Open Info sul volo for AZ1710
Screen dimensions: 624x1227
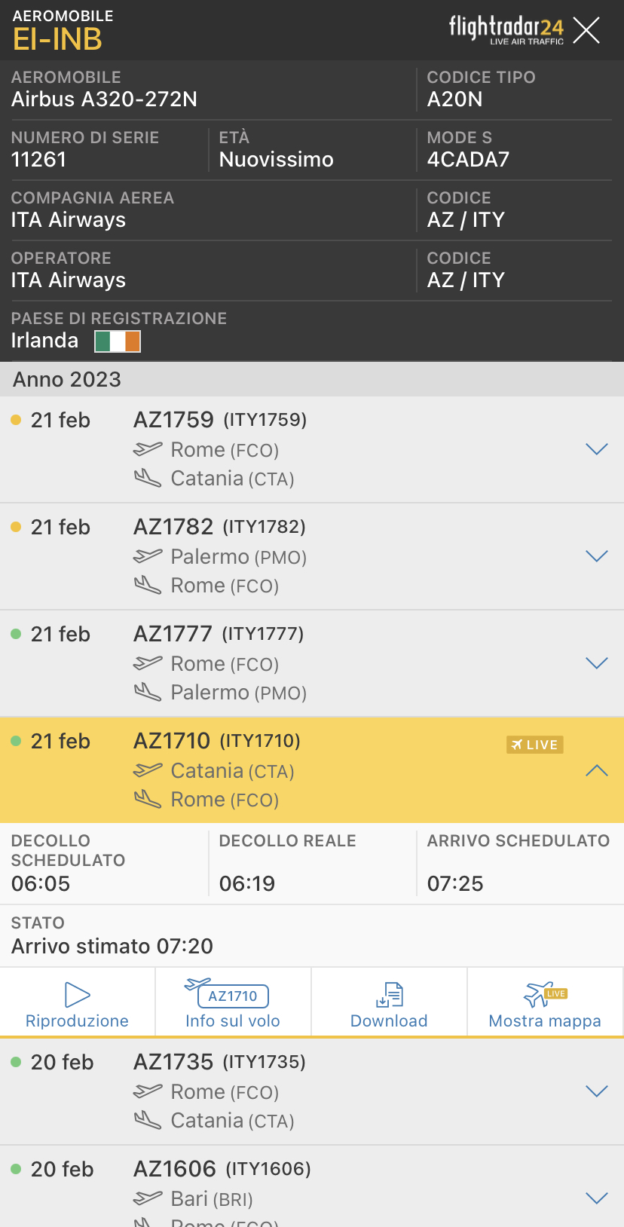click(232, 1002)
